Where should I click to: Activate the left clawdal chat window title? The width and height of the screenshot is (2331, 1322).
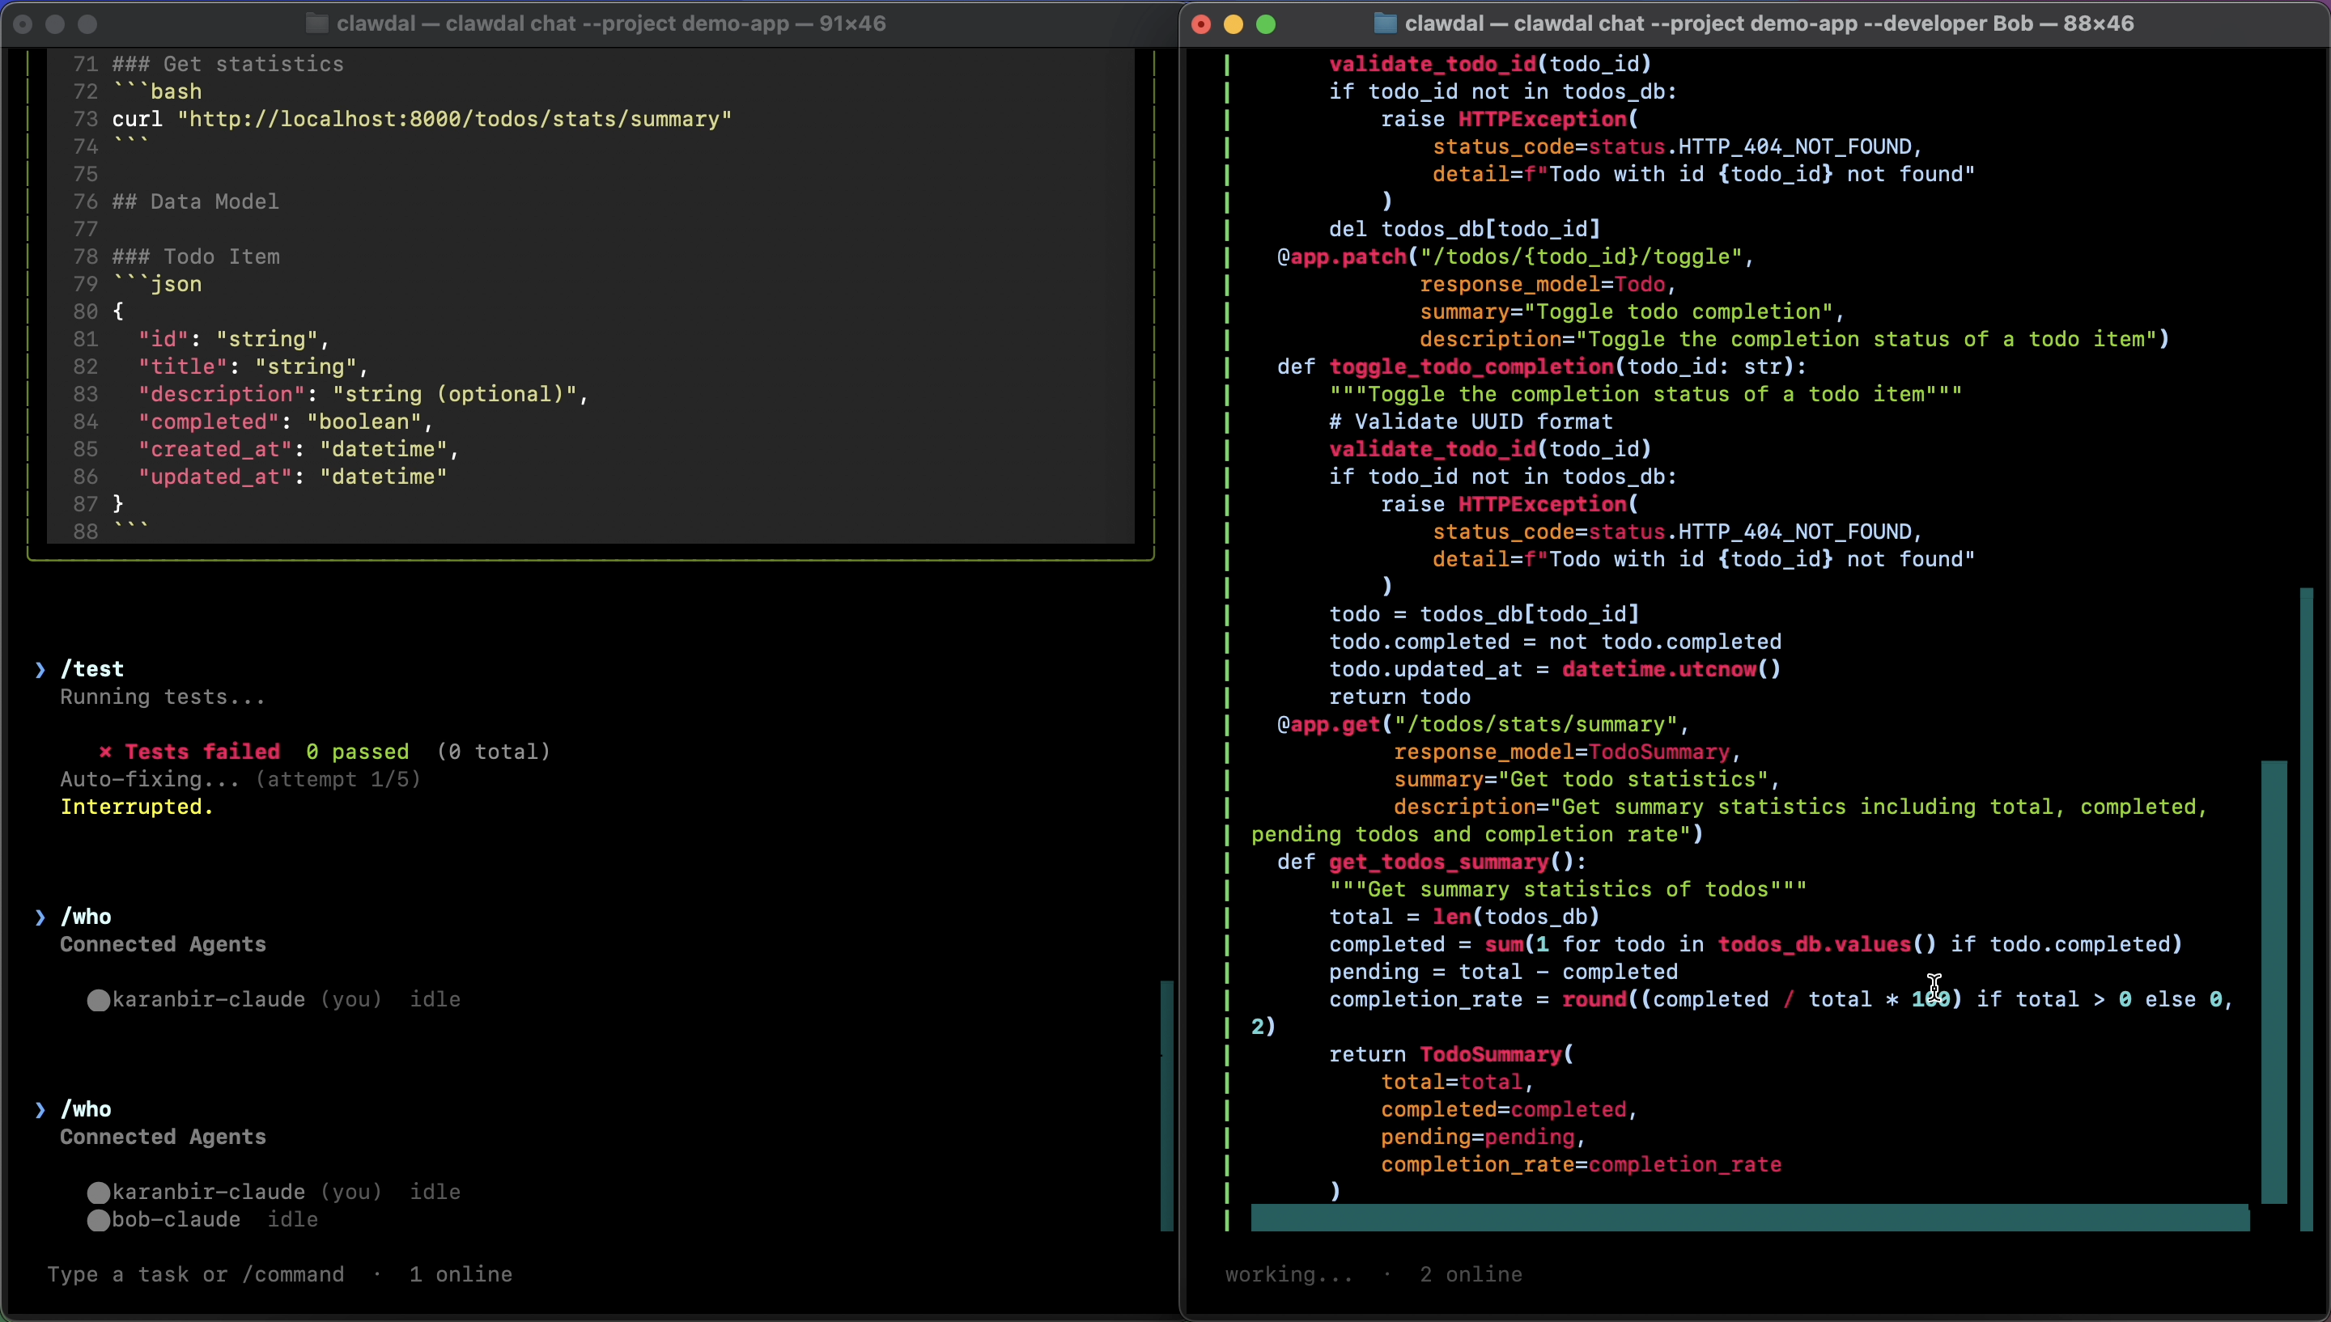click(x=610, y=23)
